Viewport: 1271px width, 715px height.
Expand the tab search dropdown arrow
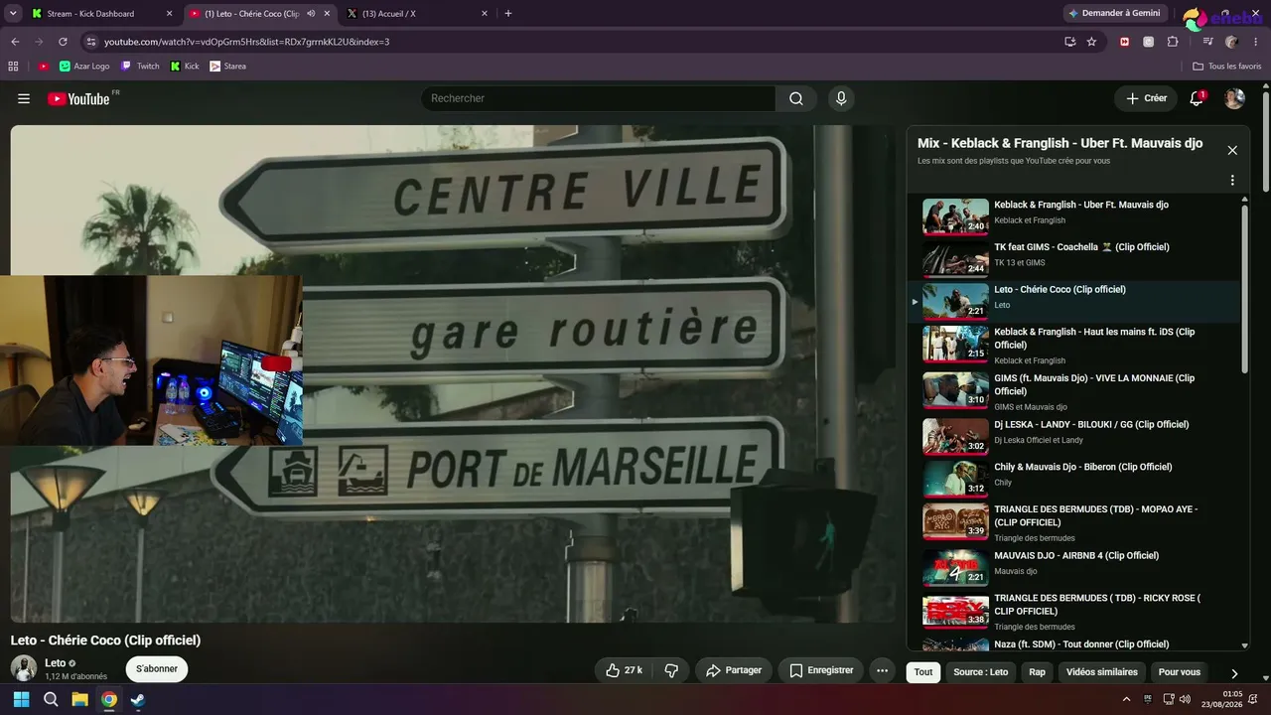(13, 14)
